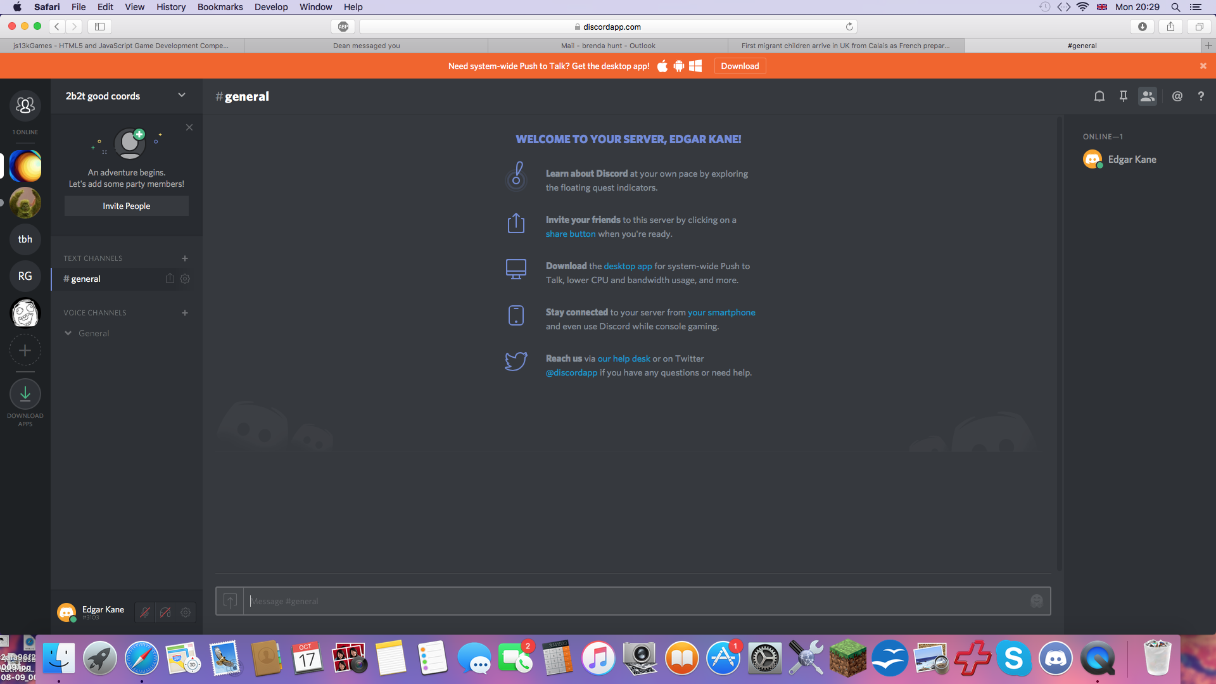The height and width of the screenshot is (684, 1216).
Task: Open @discordapp Twitter link
Action: [571, 372]
